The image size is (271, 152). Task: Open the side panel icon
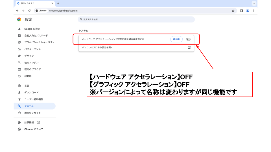pyautogui.click(x=241, y=11)
